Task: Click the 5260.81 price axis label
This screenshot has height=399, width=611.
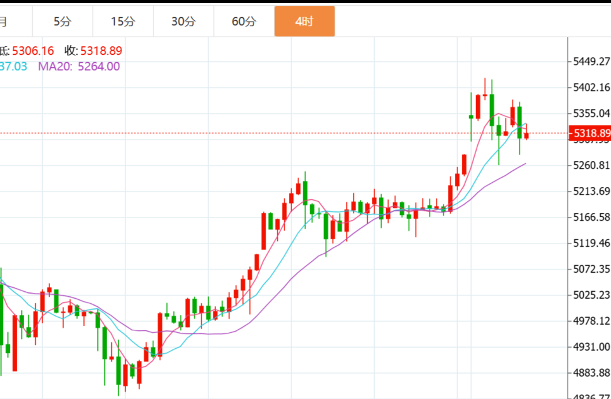Action: pyautogui.click(x=591, y=165)
